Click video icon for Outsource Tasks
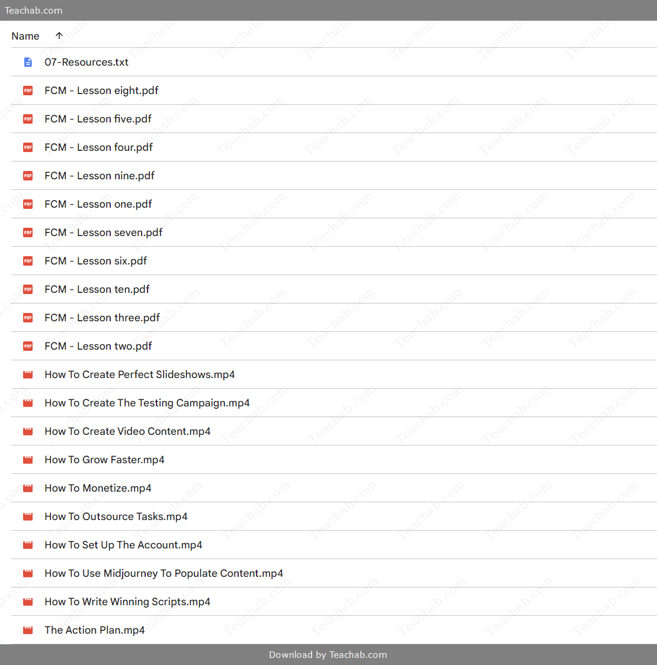Screen dimensions: 657x665 coord(28,517)
